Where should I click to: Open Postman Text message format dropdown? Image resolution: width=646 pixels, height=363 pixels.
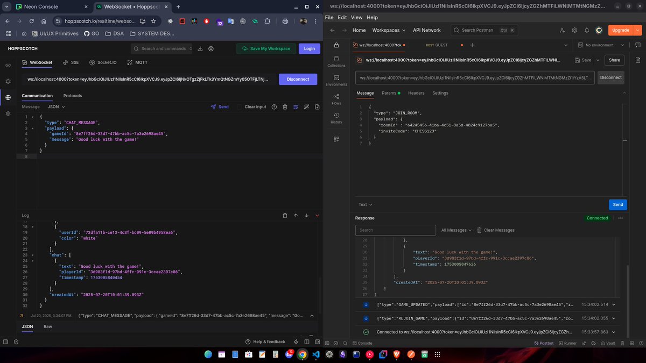pyautogui.click(x=366, y=204)
